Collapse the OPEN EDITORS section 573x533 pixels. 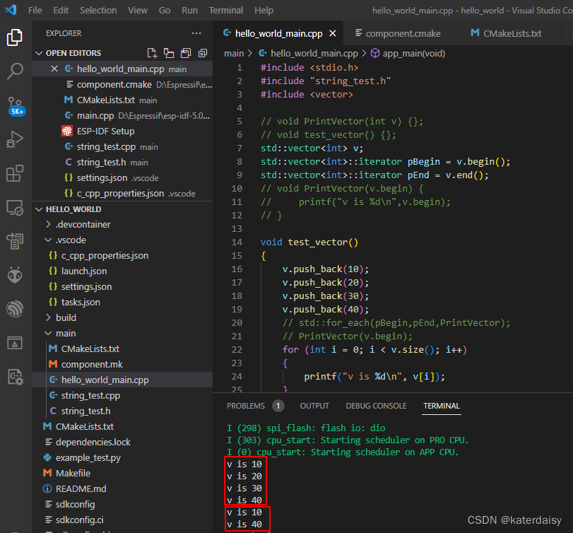(39, 54)
